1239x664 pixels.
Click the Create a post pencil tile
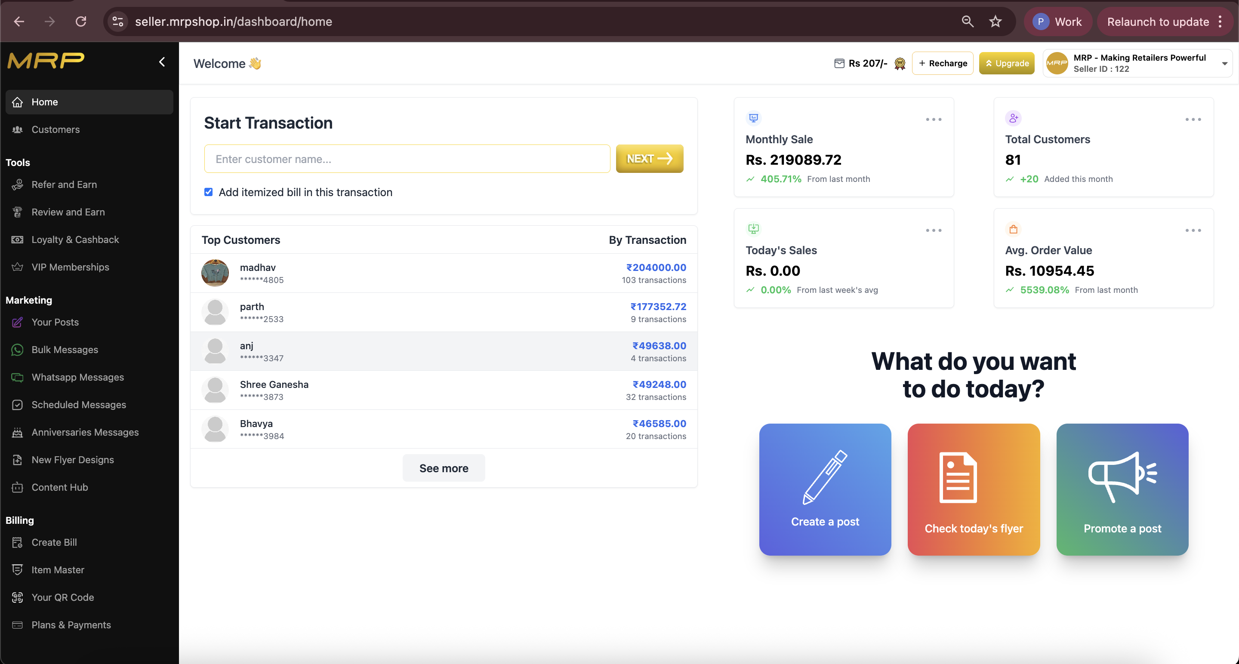(825, 489)
